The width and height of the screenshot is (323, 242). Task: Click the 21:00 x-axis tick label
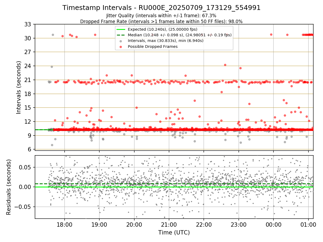tap(169, 225)
